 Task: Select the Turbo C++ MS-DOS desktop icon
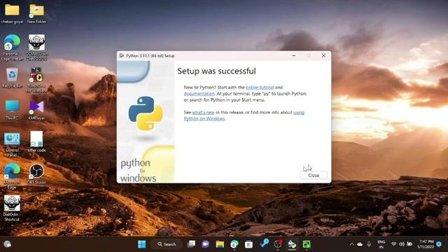pos(36,80)
